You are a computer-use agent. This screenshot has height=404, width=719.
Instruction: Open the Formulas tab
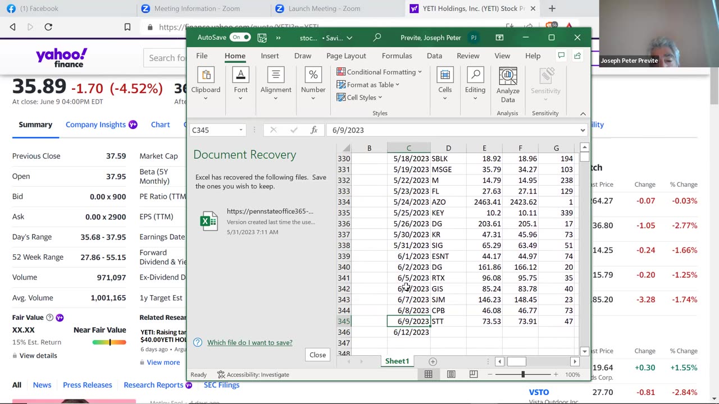pyautogui.click(x=397, y=56)
